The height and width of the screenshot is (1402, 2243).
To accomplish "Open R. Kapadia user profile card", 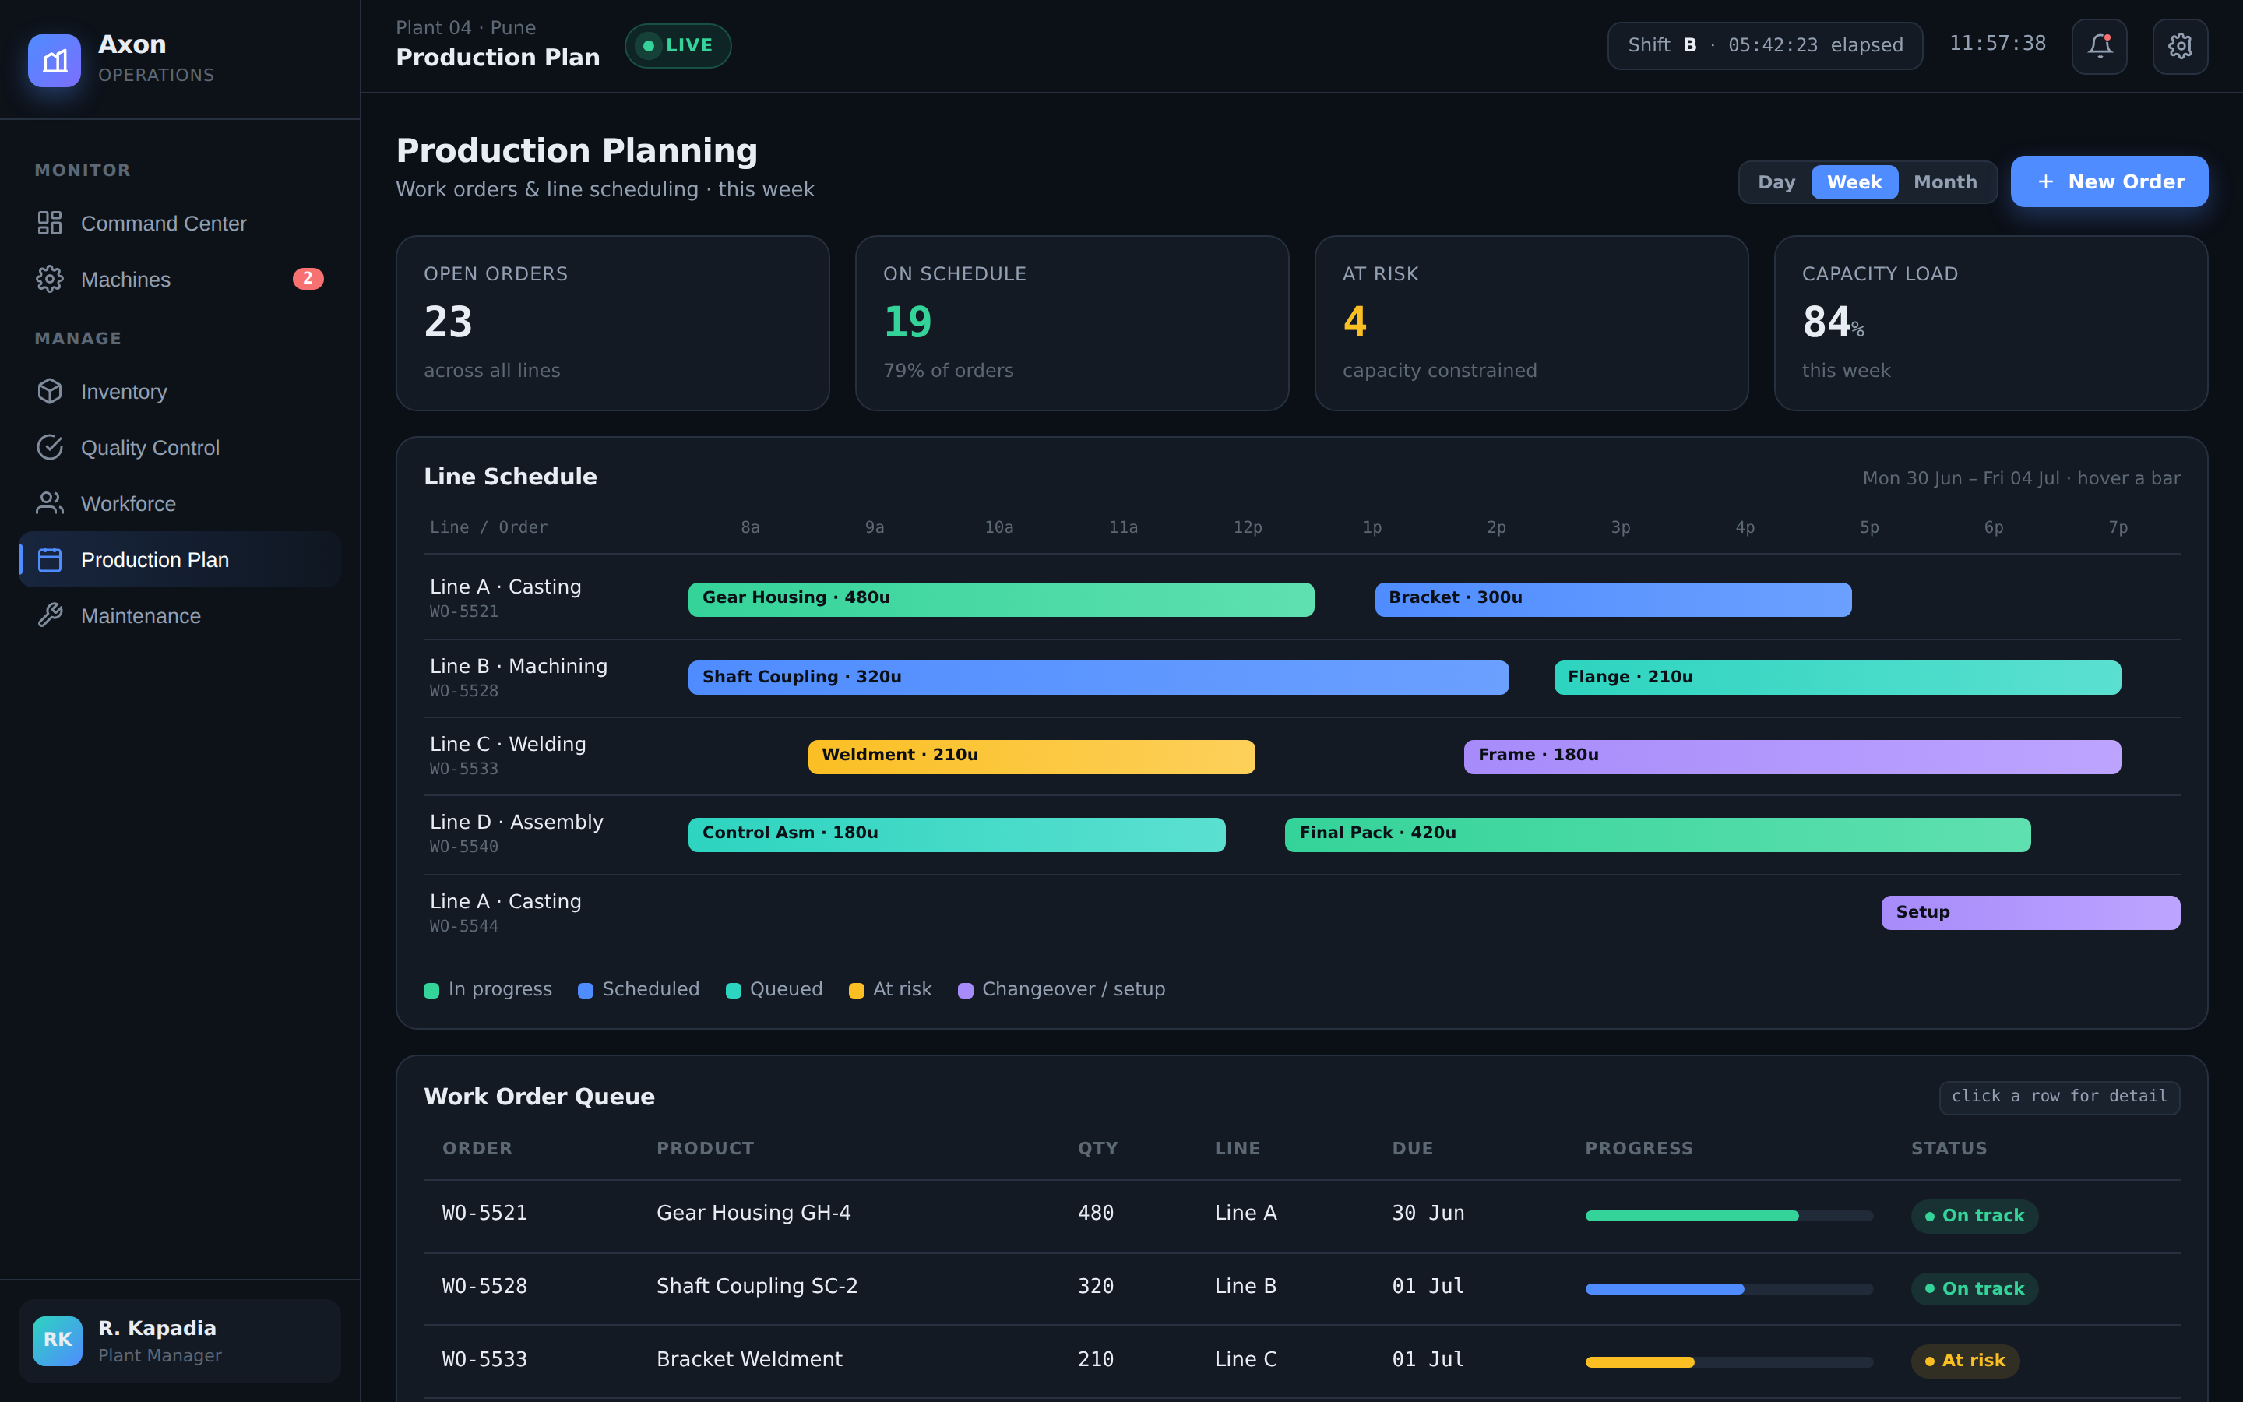I will [180, 1340].
